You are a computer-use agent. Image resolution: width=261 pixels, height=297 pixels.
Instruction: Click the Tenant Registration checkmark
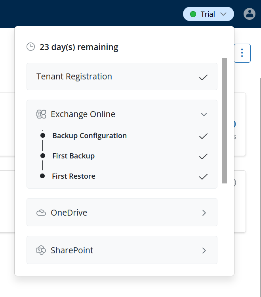coord(203,77)
